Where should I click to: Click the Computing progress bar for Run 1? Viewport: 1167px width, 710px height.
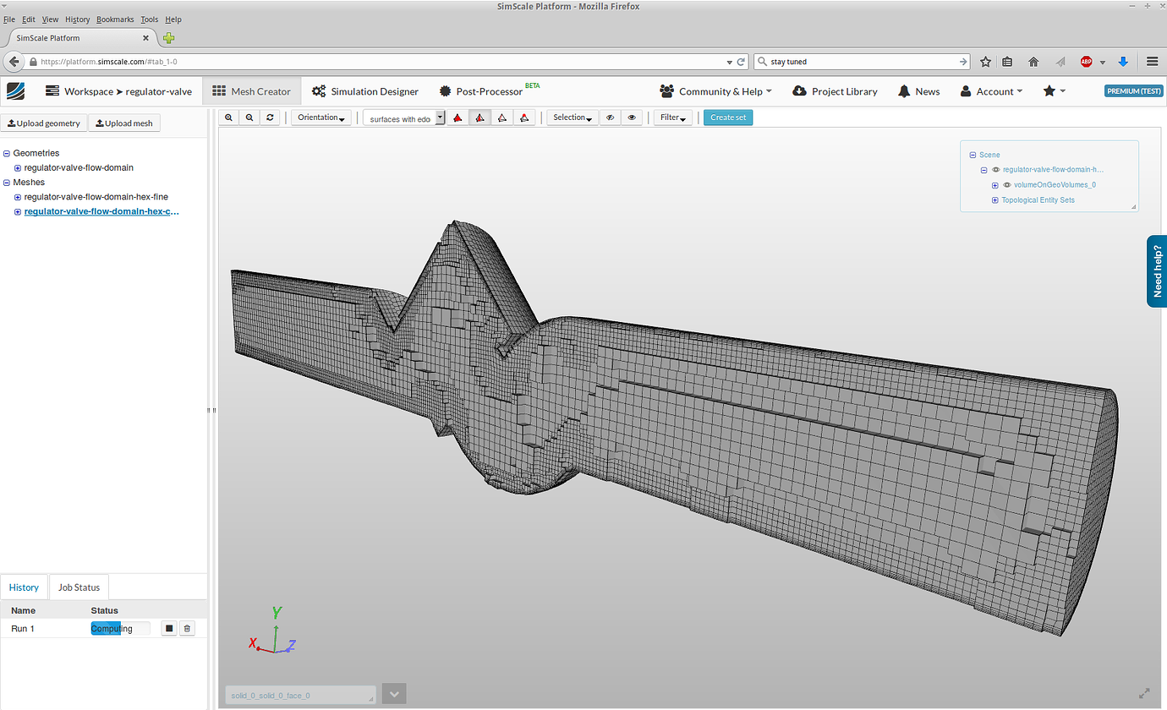[118, 628]
